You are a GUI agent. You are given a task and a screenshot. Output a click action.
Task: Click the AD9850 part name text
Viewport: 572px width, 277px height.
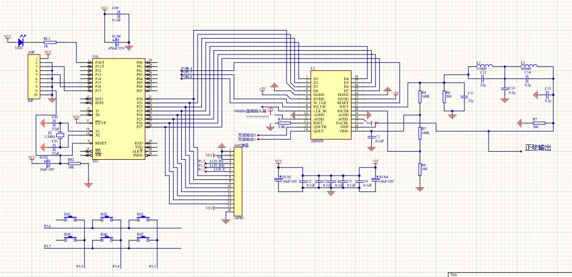point(318,141)
